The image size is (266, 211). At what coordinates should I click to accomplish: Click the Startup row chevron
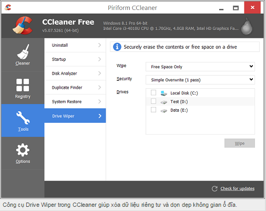point(99,59)
